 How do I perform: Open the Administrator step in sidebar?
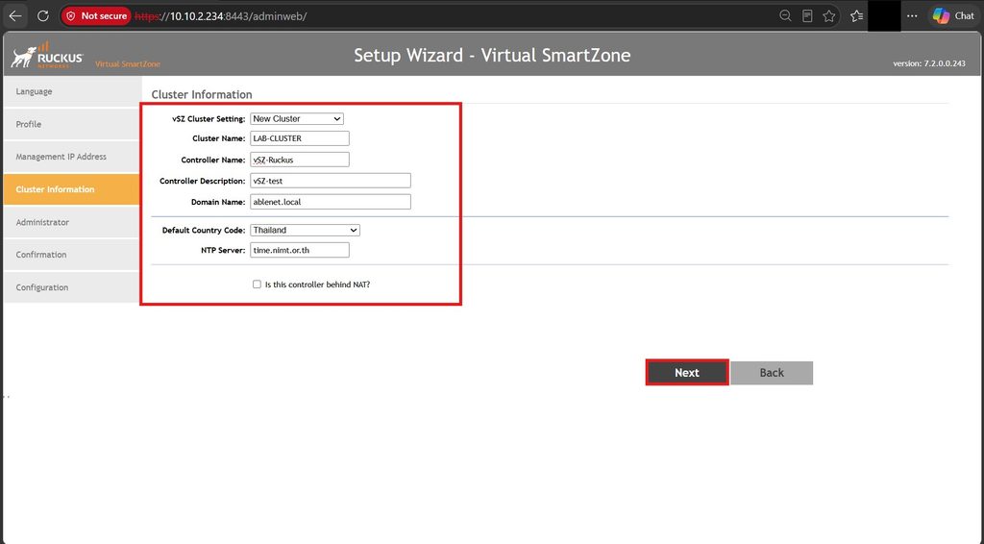71,222
